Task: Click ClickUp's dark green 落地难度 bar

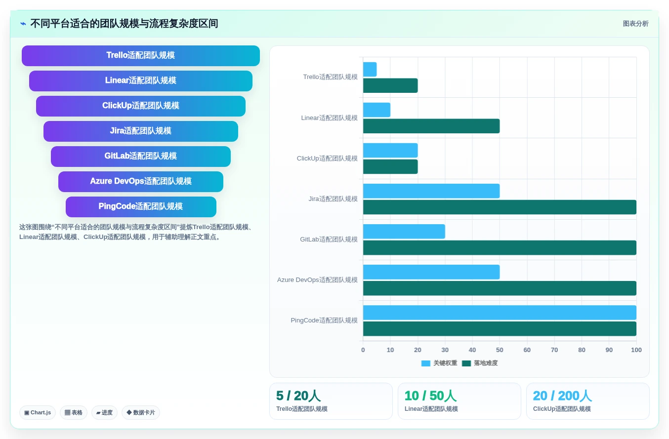Action: point(390,166)
